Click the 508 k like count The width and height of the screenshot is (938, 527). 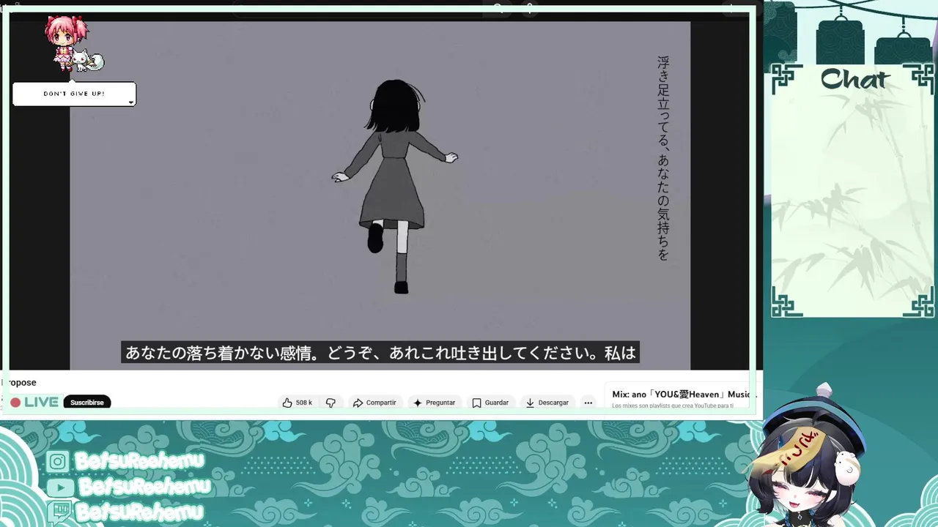pos(303,403)
